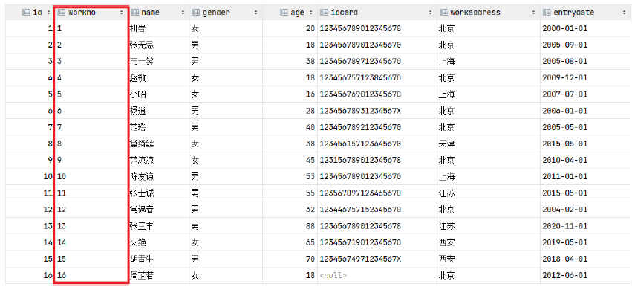Viewport: 632px width, 287px height.
Task: Click the age cell showing 53
Action: coord(290,177)
